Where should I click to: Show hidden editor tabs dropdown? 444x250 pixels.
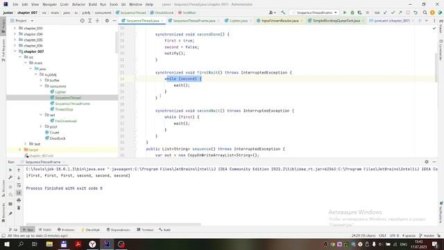(427, 21)
